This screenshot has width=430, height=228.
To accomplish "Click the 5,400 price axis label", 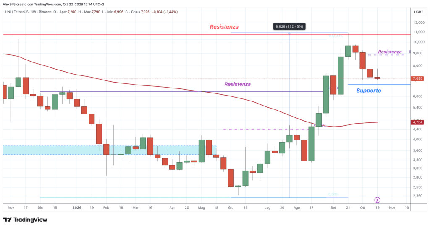I will (418, 108).
